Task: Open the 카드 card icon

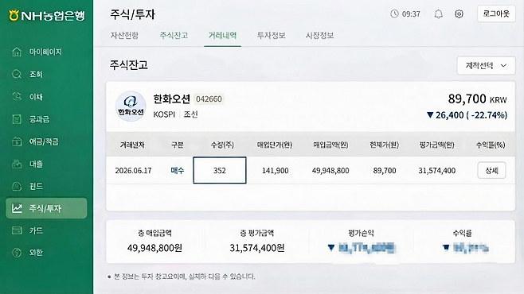Action: coord(17,230)
